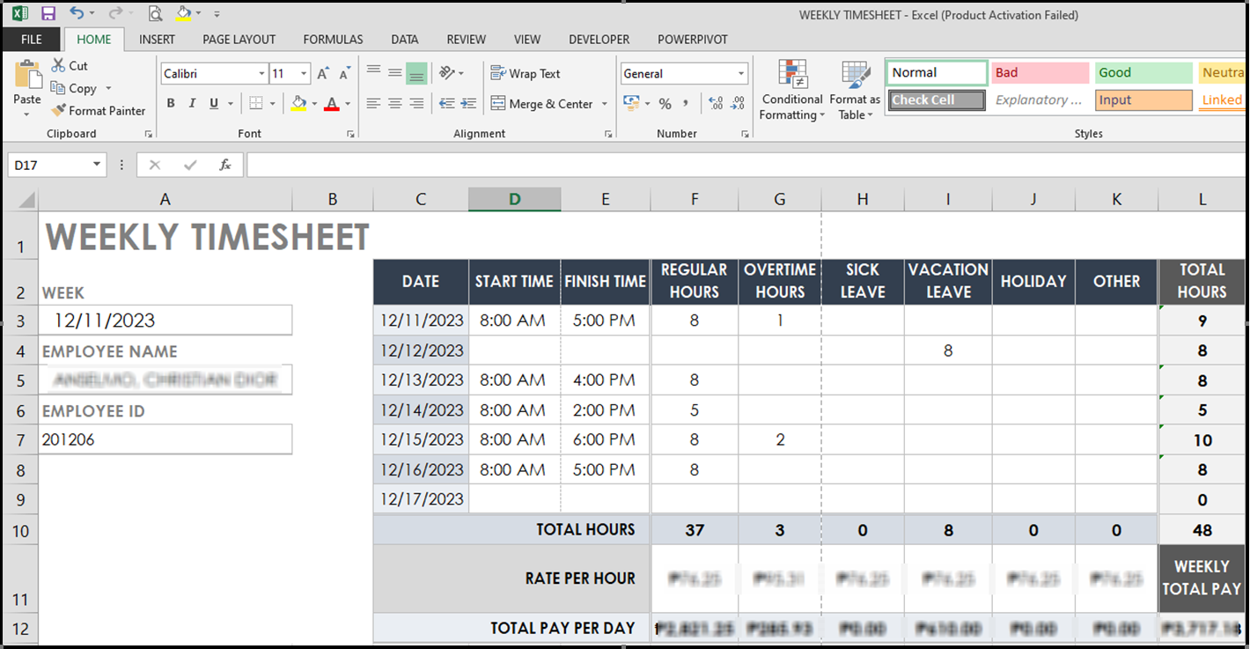Apply the Good cell style
The height and width of the screenshot is (649, 1250).
coord(1143,73)
